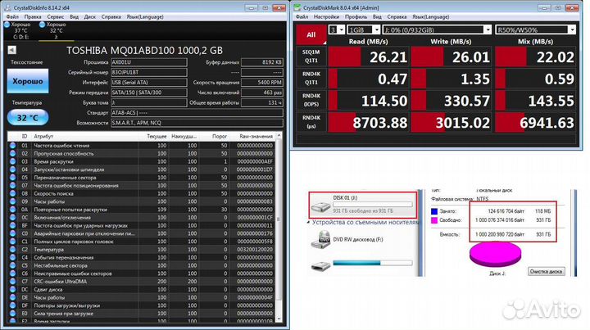Start the RND4K Q1T1 test
The image size is (590, 330).
click(311, 78)
